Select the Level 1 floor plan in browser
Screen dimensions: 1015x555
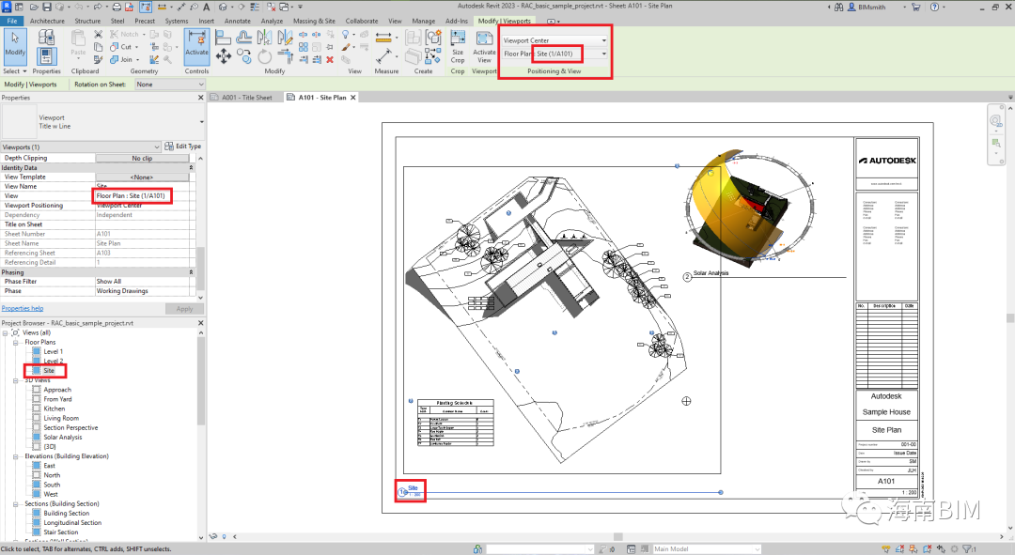coord(54,352)
